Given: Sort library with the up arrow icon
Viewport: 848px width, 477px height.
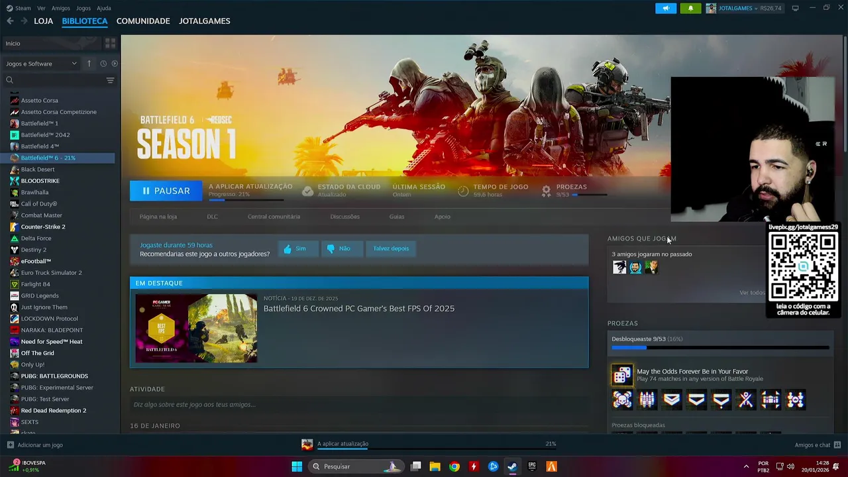Looking at the screenshot, I should point(89,64).
